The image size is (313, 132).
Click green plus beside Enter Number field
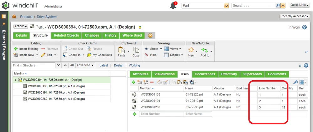[x=134, y=114]
